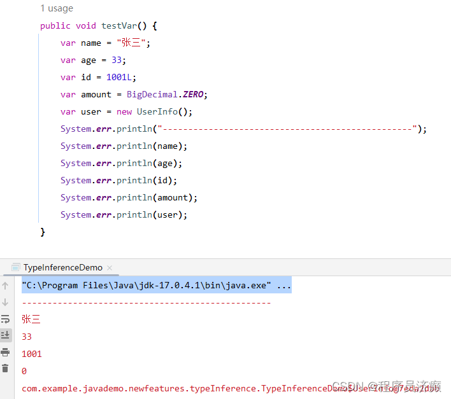Select the TypeInferenceDemo run tab
This screenshot has height=399, width=451.
pos(62,267)
